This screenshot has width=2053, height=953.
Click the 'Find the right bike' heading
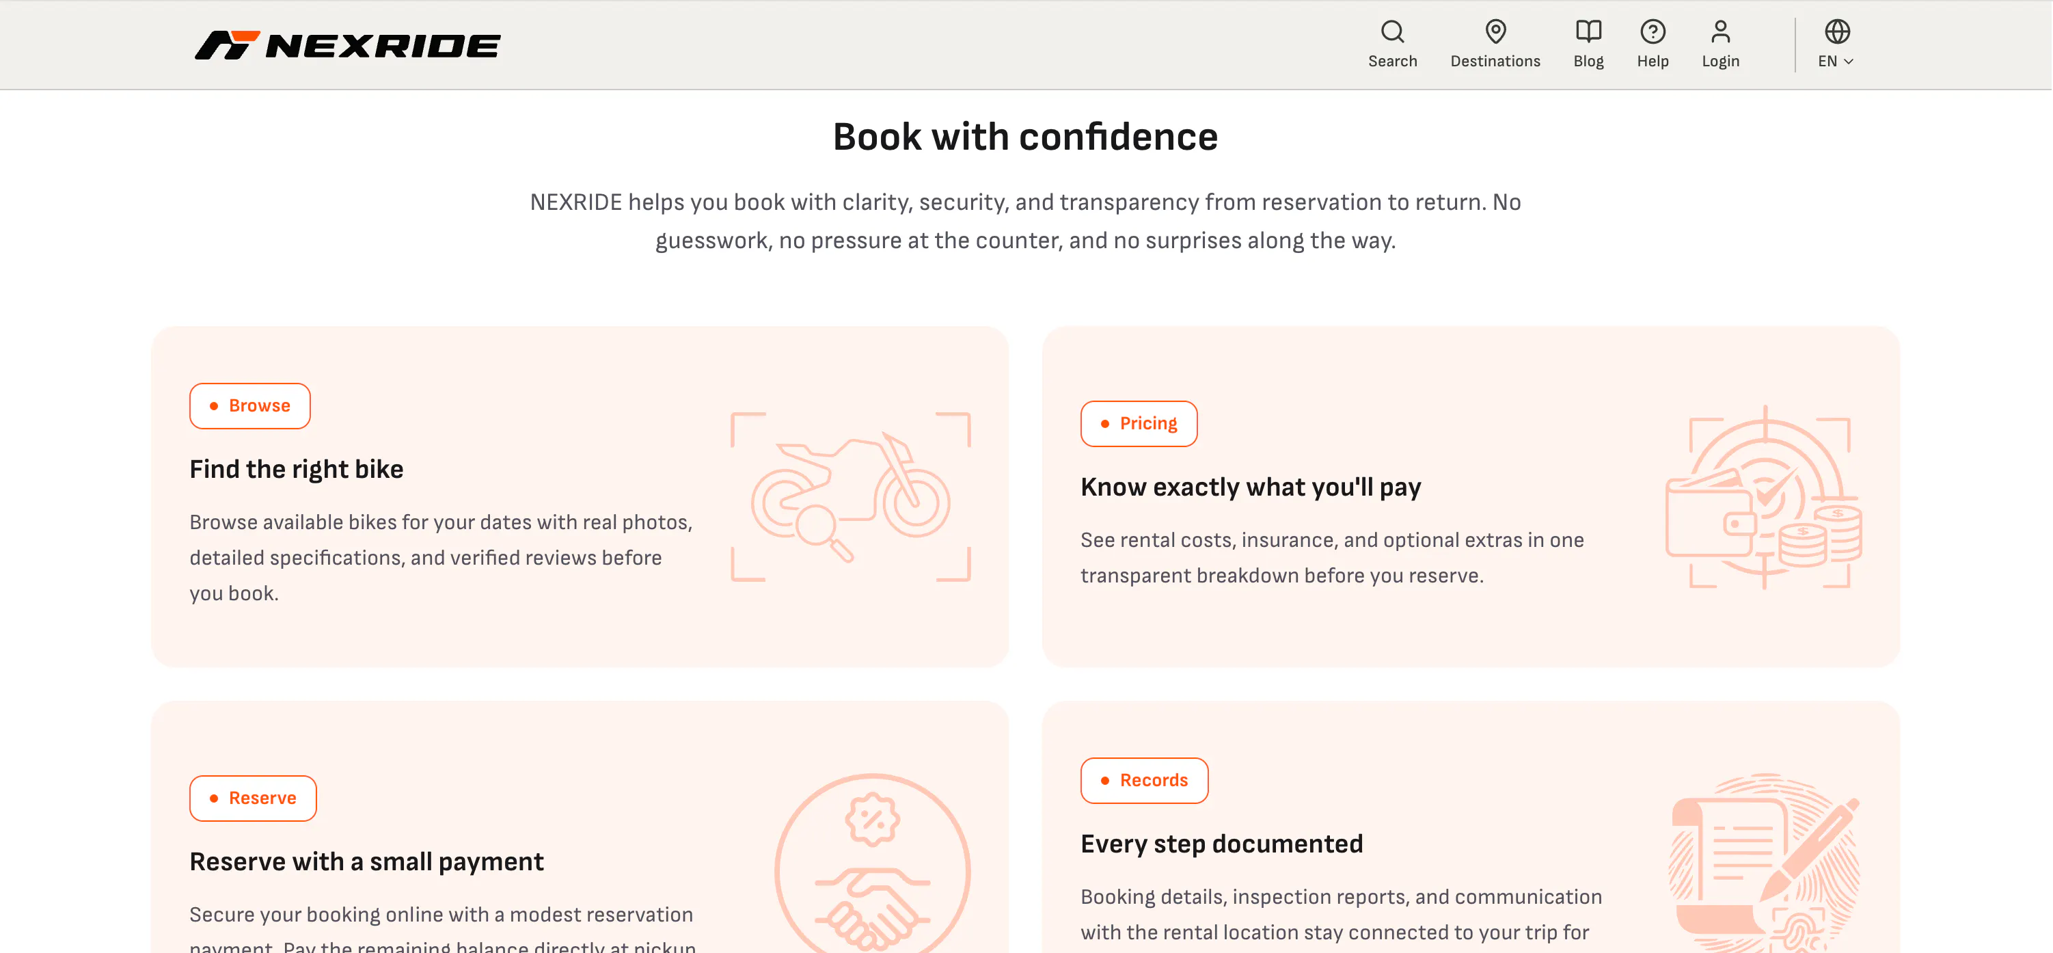point(297,469)
